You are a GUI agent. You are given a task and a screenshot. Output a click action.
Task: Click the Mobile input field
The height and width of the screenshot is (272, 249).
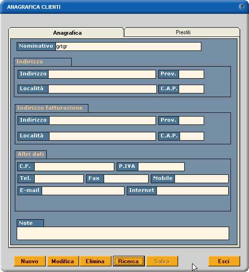click(201, 179)
